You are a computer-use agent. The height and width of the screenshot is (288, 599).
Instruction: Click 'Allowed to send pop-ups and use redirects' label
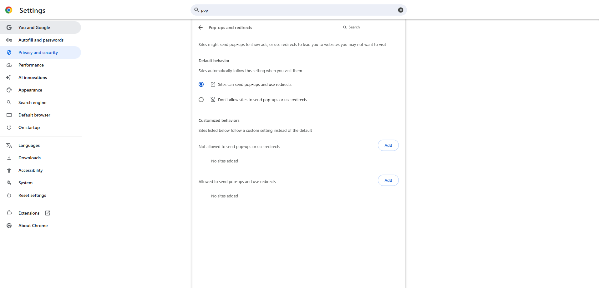point(237,182)
